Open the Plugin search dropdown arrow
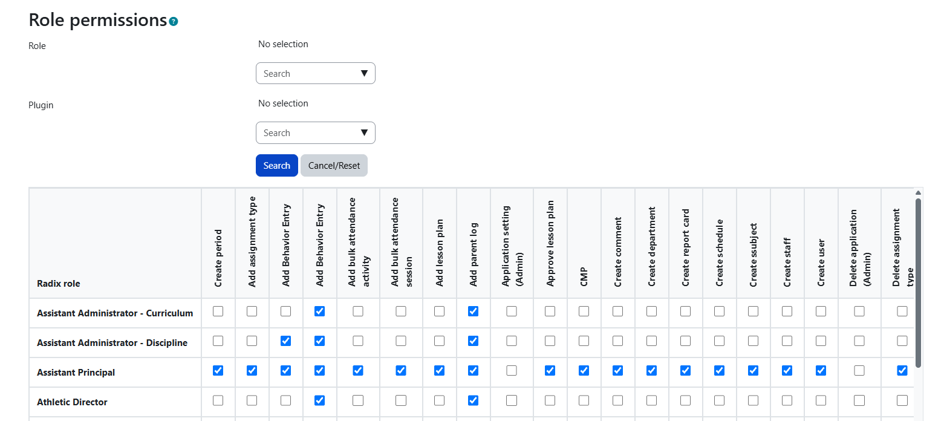944x421 pixels. [364, 132]
